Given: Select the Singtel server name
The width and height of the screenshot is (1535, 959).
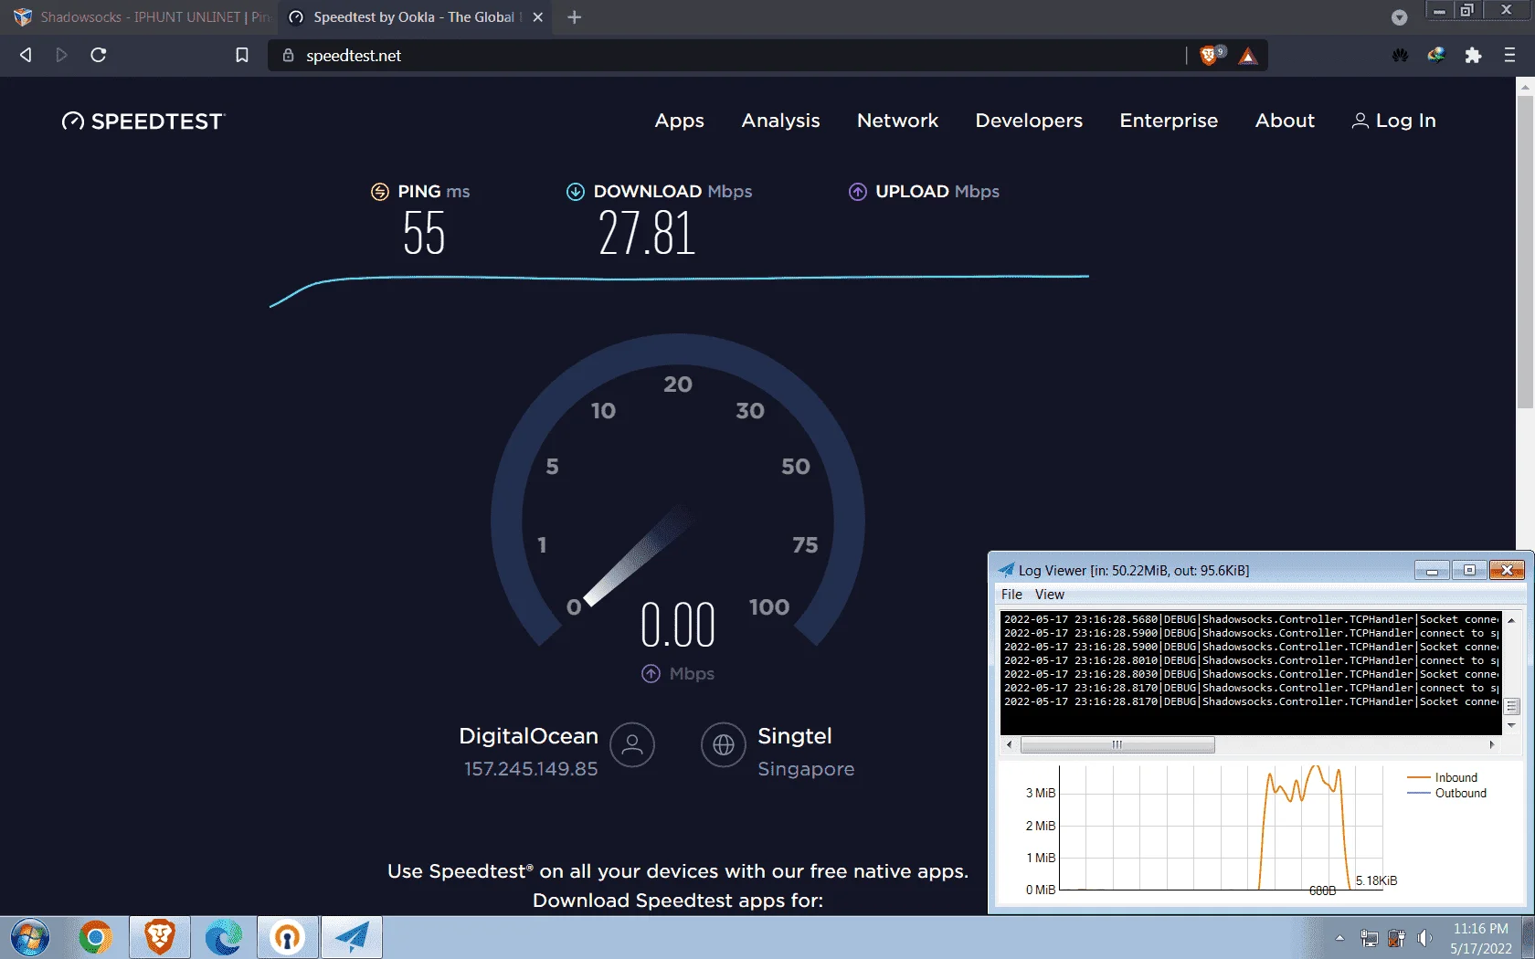Looking at the screenshot, I should pyautogui.click(x=795, y=736).
